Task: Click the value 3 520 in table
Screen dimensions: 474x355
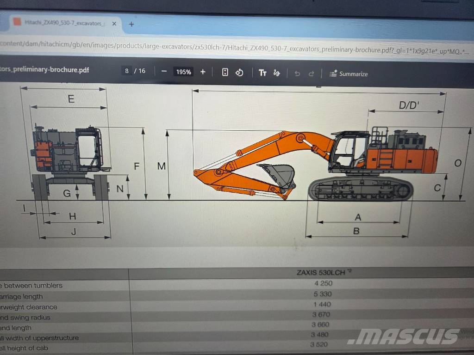Action: coord(319,344)
